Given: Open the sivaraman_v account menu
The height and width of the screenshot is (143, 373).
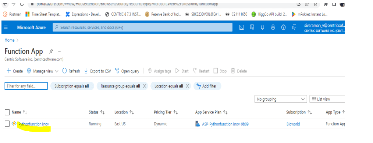Looking at the screenshot, I should (324, 28).
